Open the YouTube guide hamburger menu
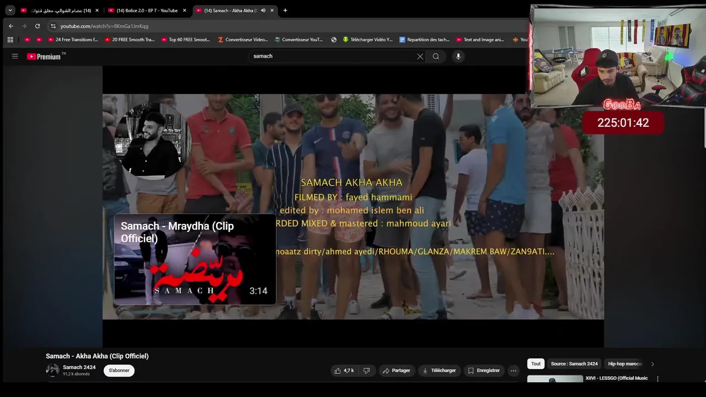This screenshot has width=706, height=397. [15, 56]
